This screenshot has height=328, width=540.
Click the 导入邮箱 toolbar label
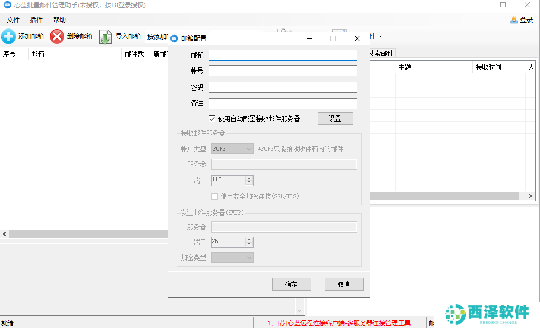[x=128, y=36]
